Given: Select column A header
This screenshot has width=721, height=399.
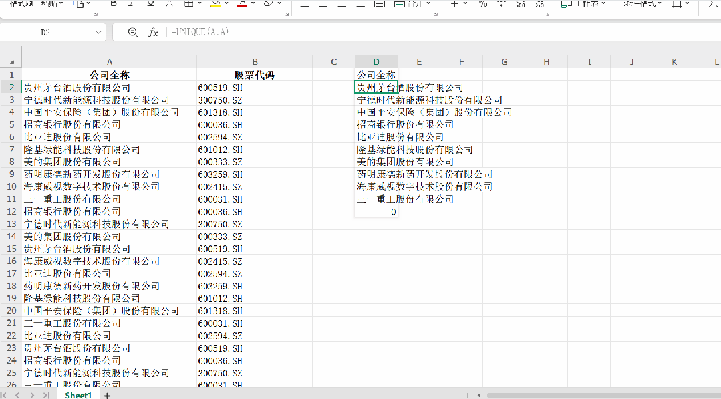Looking at the screenshot, I should (x=110, y=62).
